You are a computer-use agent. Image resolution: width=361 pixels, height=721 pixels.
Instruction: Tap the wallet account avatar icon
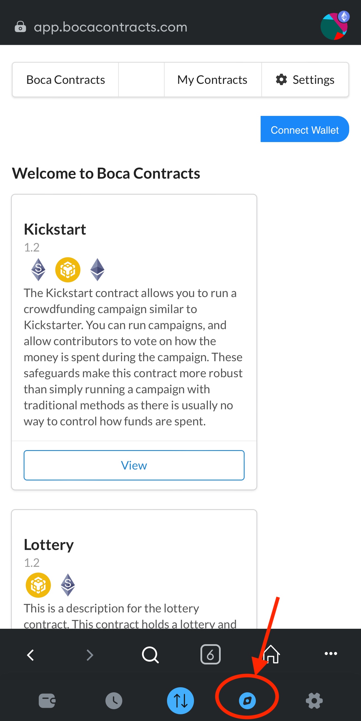click(334, 26)
